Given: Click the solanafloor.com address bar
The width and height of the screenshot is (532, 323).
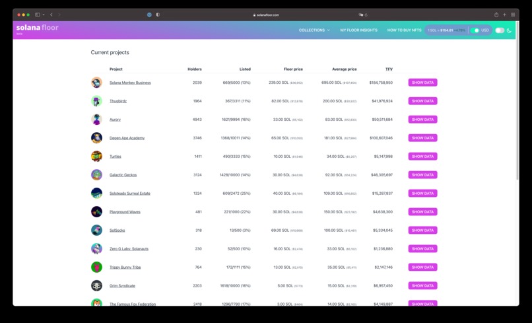Looking at the screenshot, I should 266,15.
